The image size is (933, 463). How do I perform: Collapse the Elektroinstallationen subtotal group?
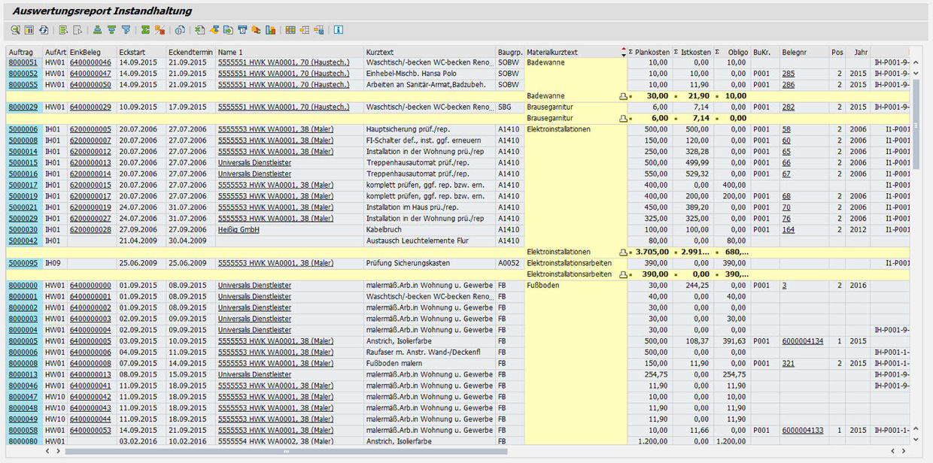[622, 253]
